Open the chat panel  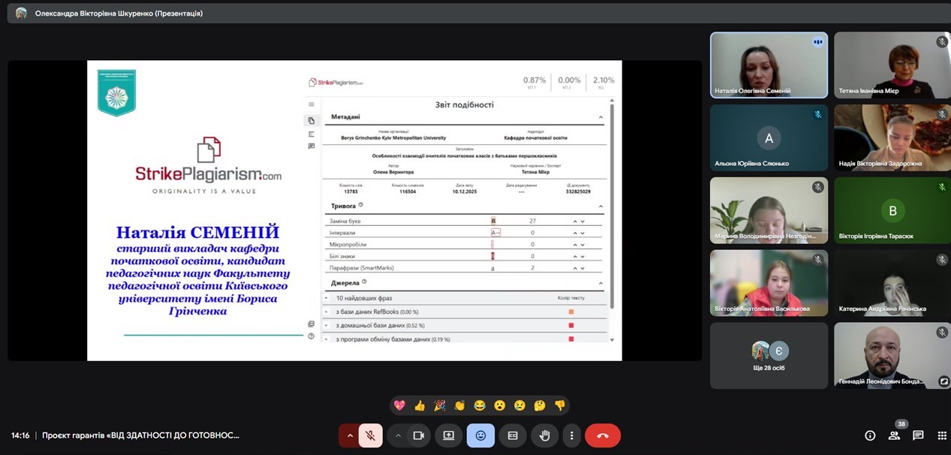click(x=918, y=435)
